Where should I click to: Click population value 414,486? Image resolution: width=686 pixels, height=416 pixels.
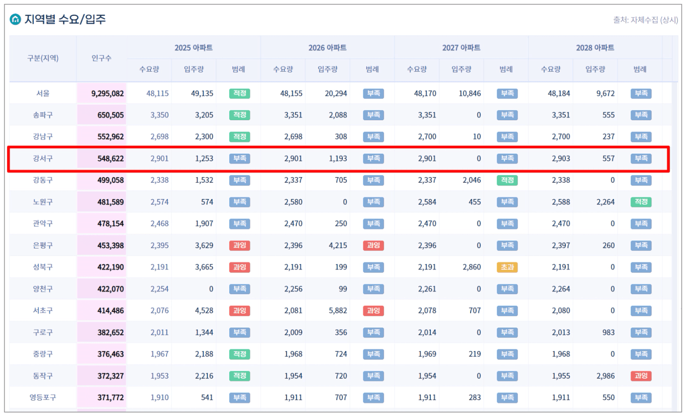click(x=111, y=310)
